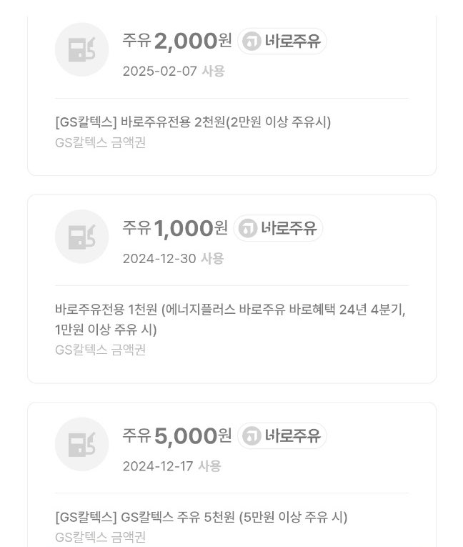The image size is (463, 547).
Task: Click the 바로주유 badge beside 주유 2,000원
Action: (x=282, y=41)
